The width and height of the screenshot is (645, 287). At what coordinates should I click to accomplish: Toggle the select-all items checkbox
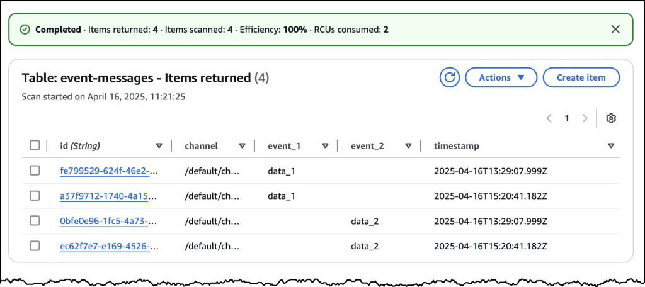click(x=35, y=146)
